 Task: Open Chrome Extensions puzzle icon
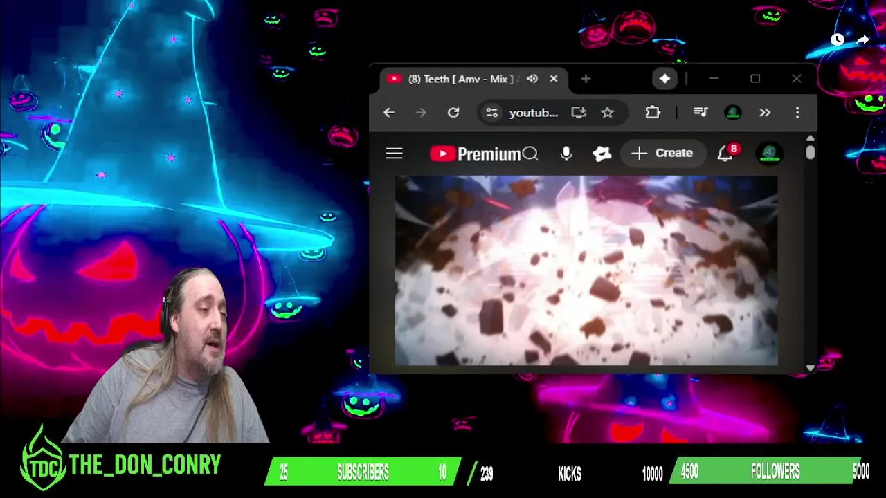[653, 113]
